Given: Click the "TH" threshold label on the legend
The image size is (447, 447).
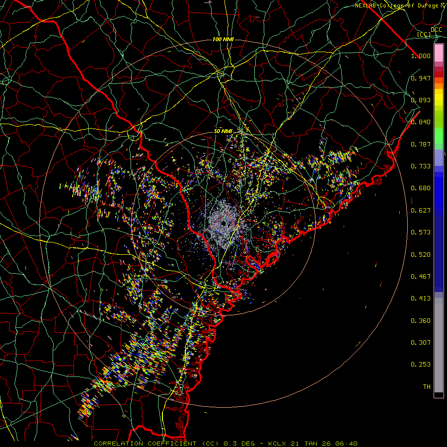Looking at the screenshot, I should pyautogui.click(x=427, y=387).
